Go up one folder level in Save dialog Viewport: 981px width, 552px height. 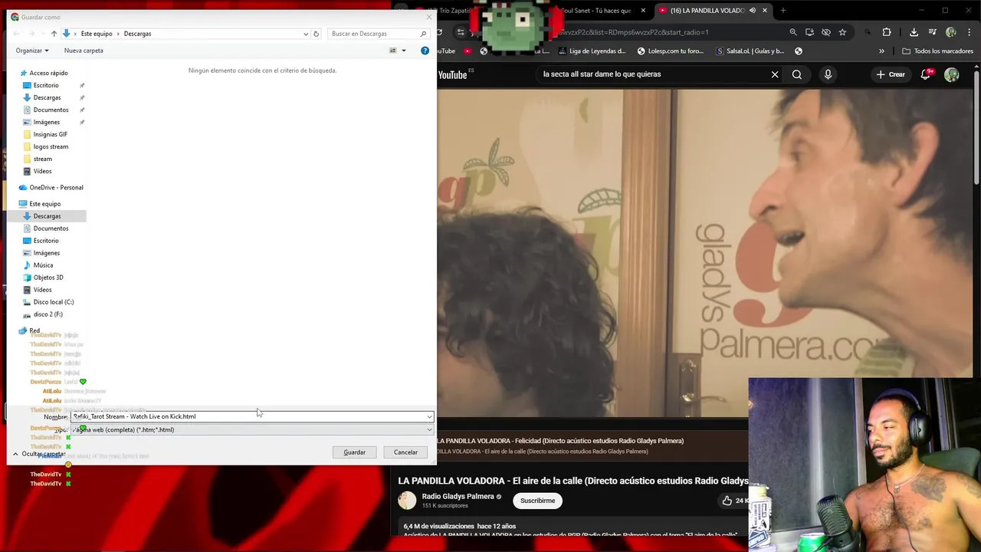(x=54, y=34)
